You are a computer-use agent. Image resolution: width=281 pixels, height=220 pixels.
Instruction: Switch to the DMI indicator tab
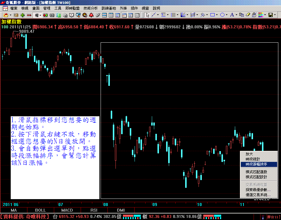(x=121, y=210)
